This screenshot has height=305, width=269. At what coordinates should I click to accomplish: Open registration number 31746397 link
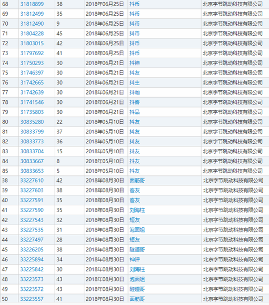click(x=32, y=73)
